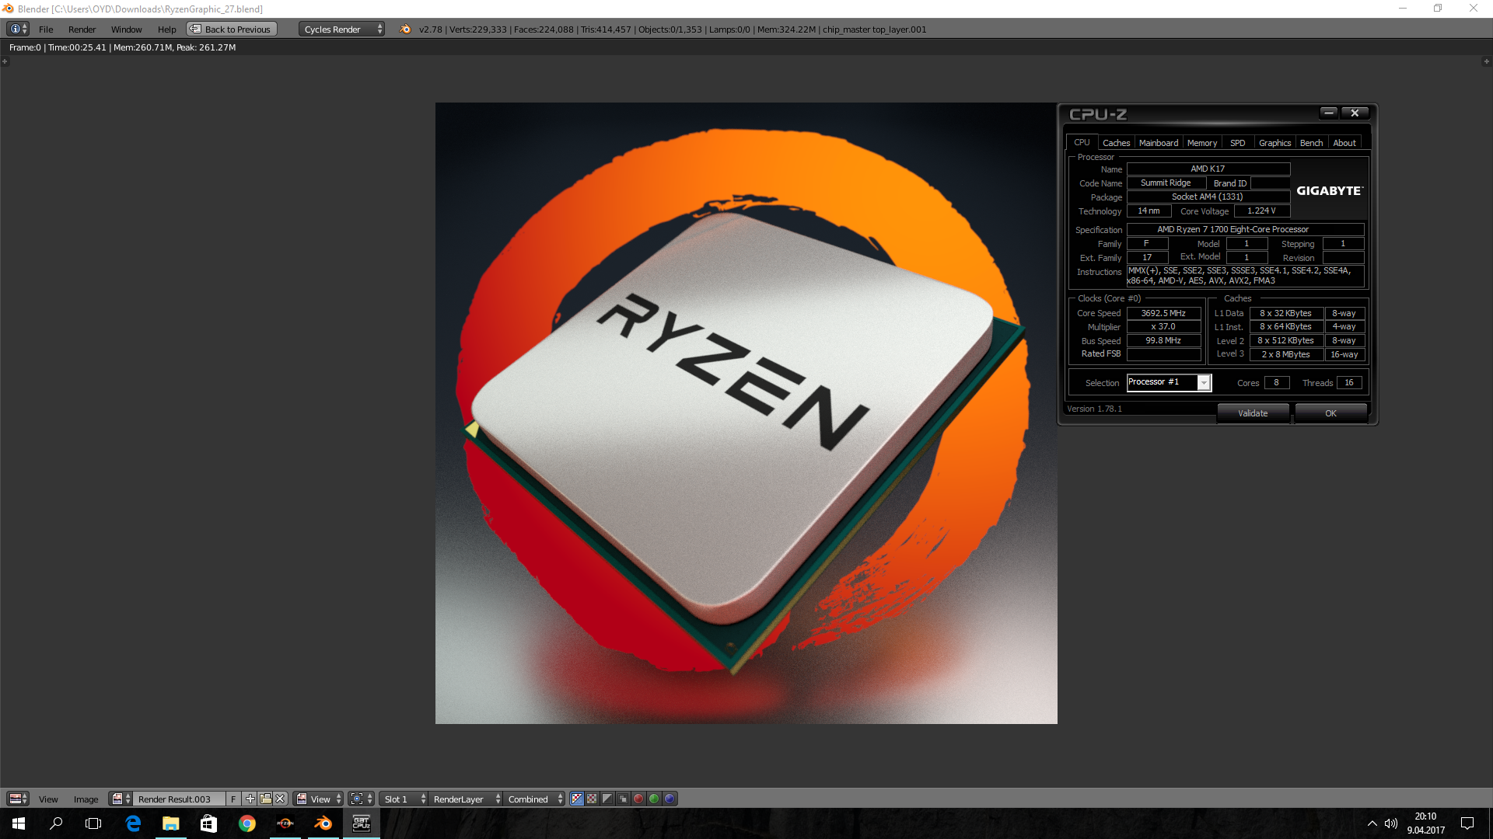
Task: Open the Help menu
Action: [x=166, y=30]
